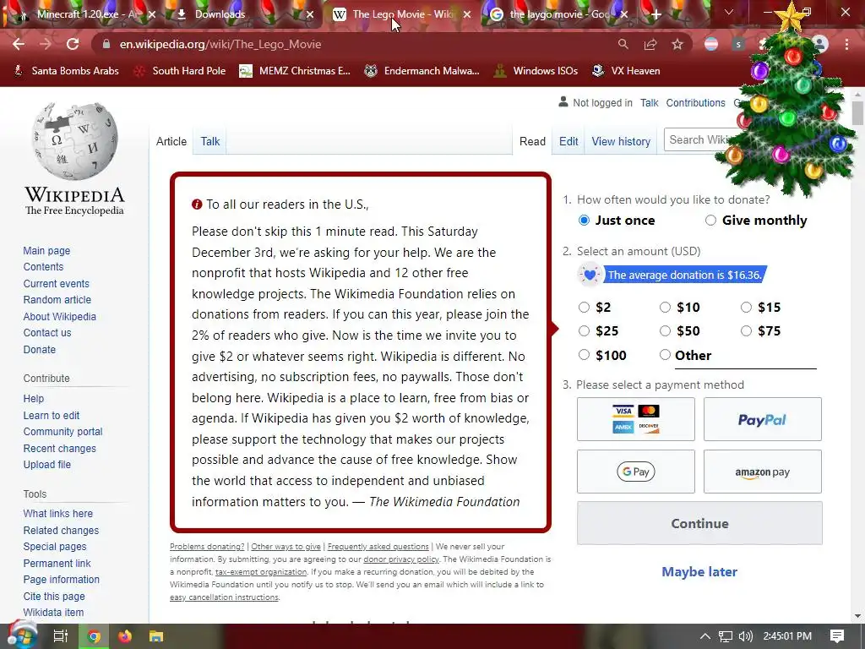Select the $100 donation amount
Screen dimensions: 865x649
pos(585,355)
